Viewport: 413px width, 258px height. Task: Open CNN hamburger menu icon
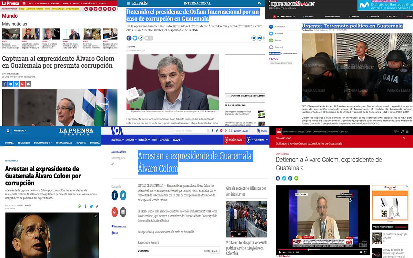407,132
